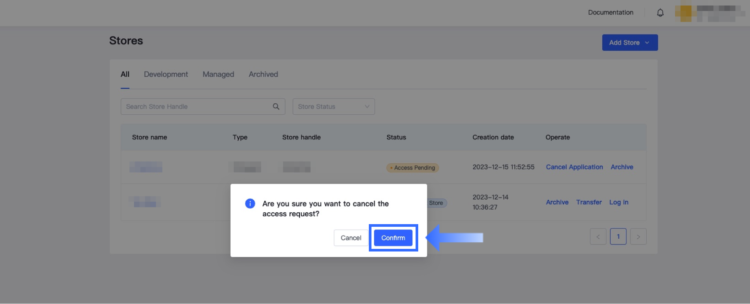The width and height of the screenshot is (750, 304).
Task: Confirm canceling the access request
Action: tap(393, 238)
